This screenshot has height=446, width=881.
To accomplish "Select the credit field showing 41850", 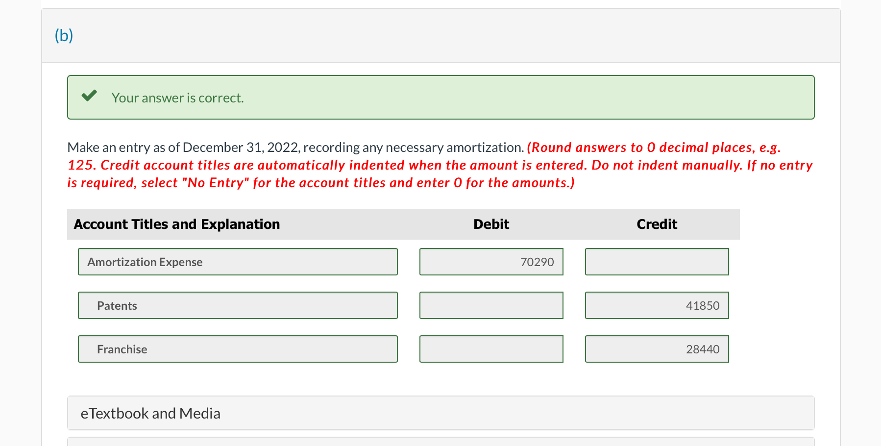I will [657, 305].
